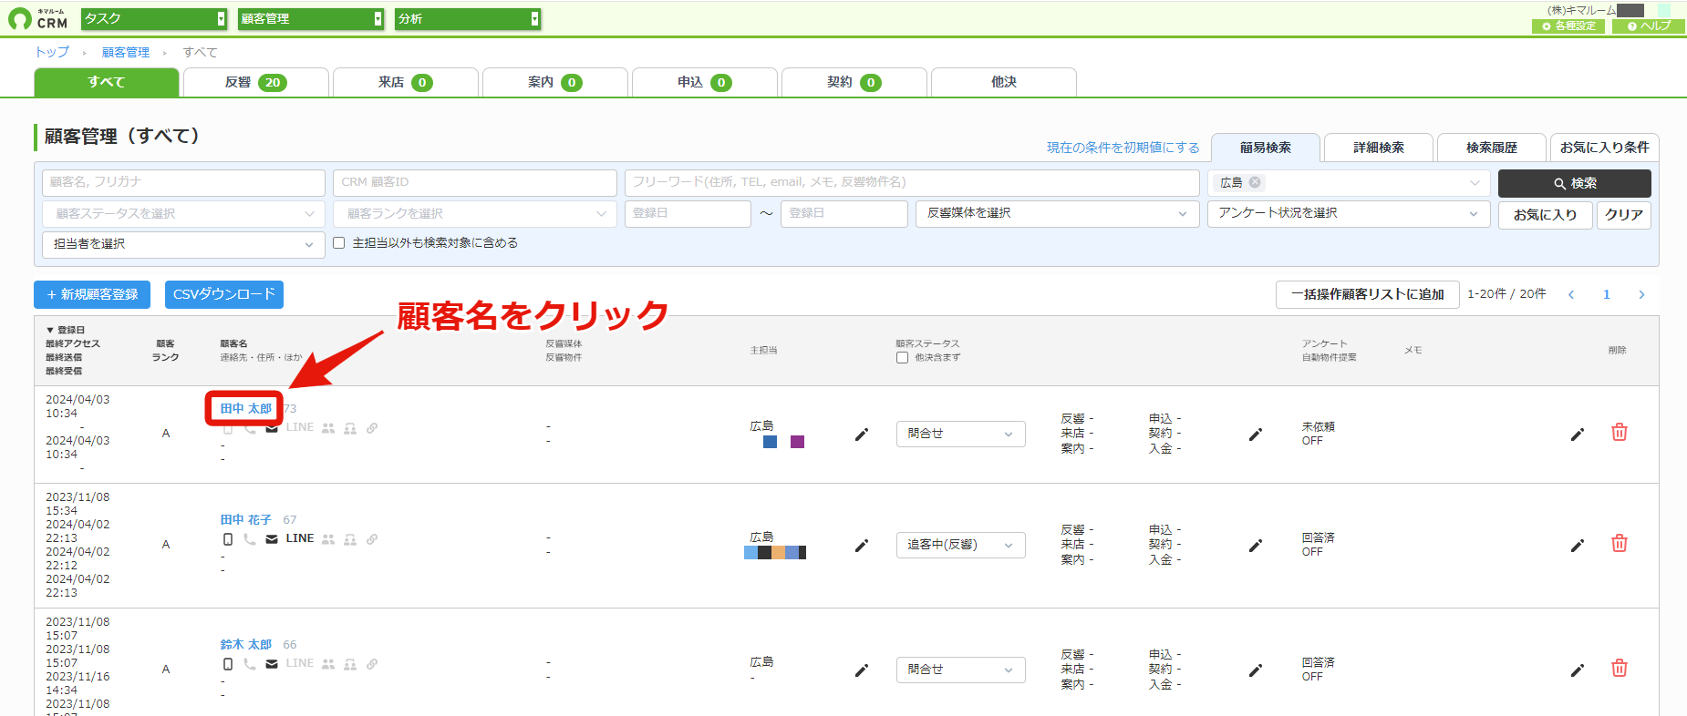Open the 詳細検索 tab
The image size is (1687, 716).
(1378, 148)
